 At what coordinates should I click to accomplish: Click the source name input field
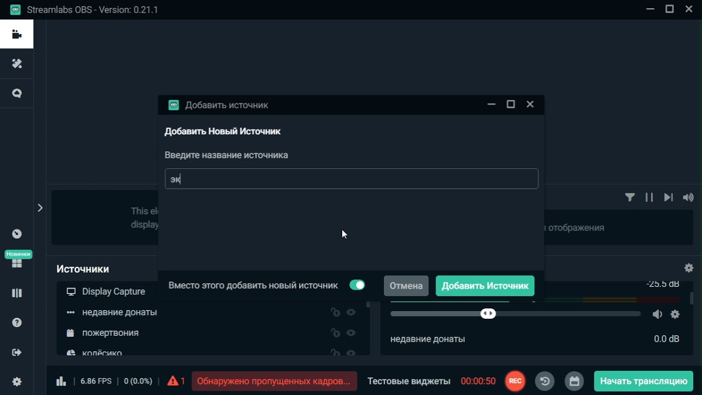point(352,179)
